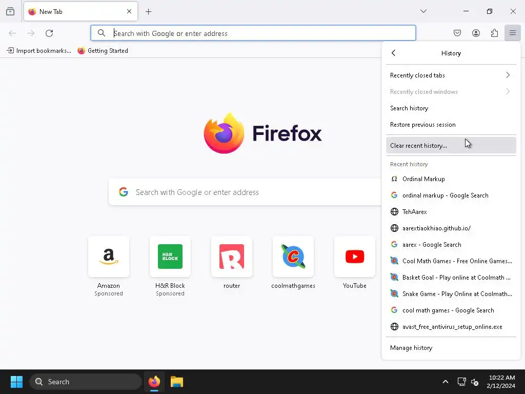
Task: Show hidden system tray icons
Action: pyautogui.click(x=446, y=382)
